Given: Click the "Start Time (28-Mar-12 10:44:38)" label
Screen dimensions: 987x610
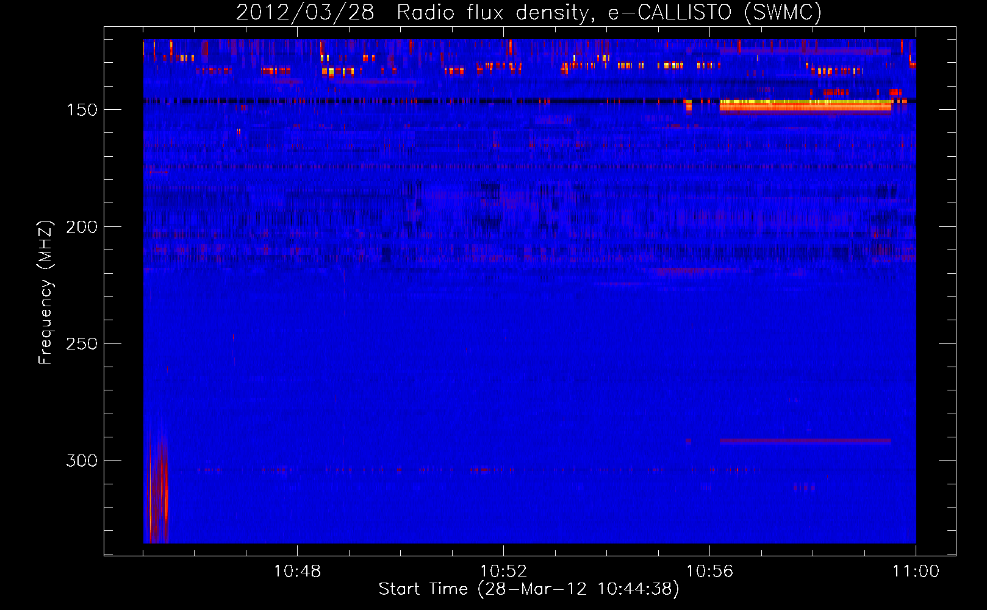Looking at the screenshot, I should click(x=529, y=589).
